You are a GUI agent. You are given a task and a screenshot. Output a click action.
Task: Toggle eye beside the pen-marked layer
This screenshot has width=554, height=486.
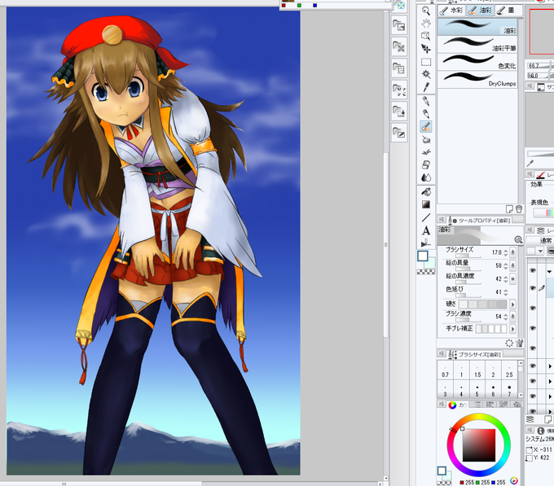533,288
